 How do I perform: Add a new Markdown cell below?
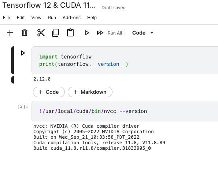click(x=90, y=92)
